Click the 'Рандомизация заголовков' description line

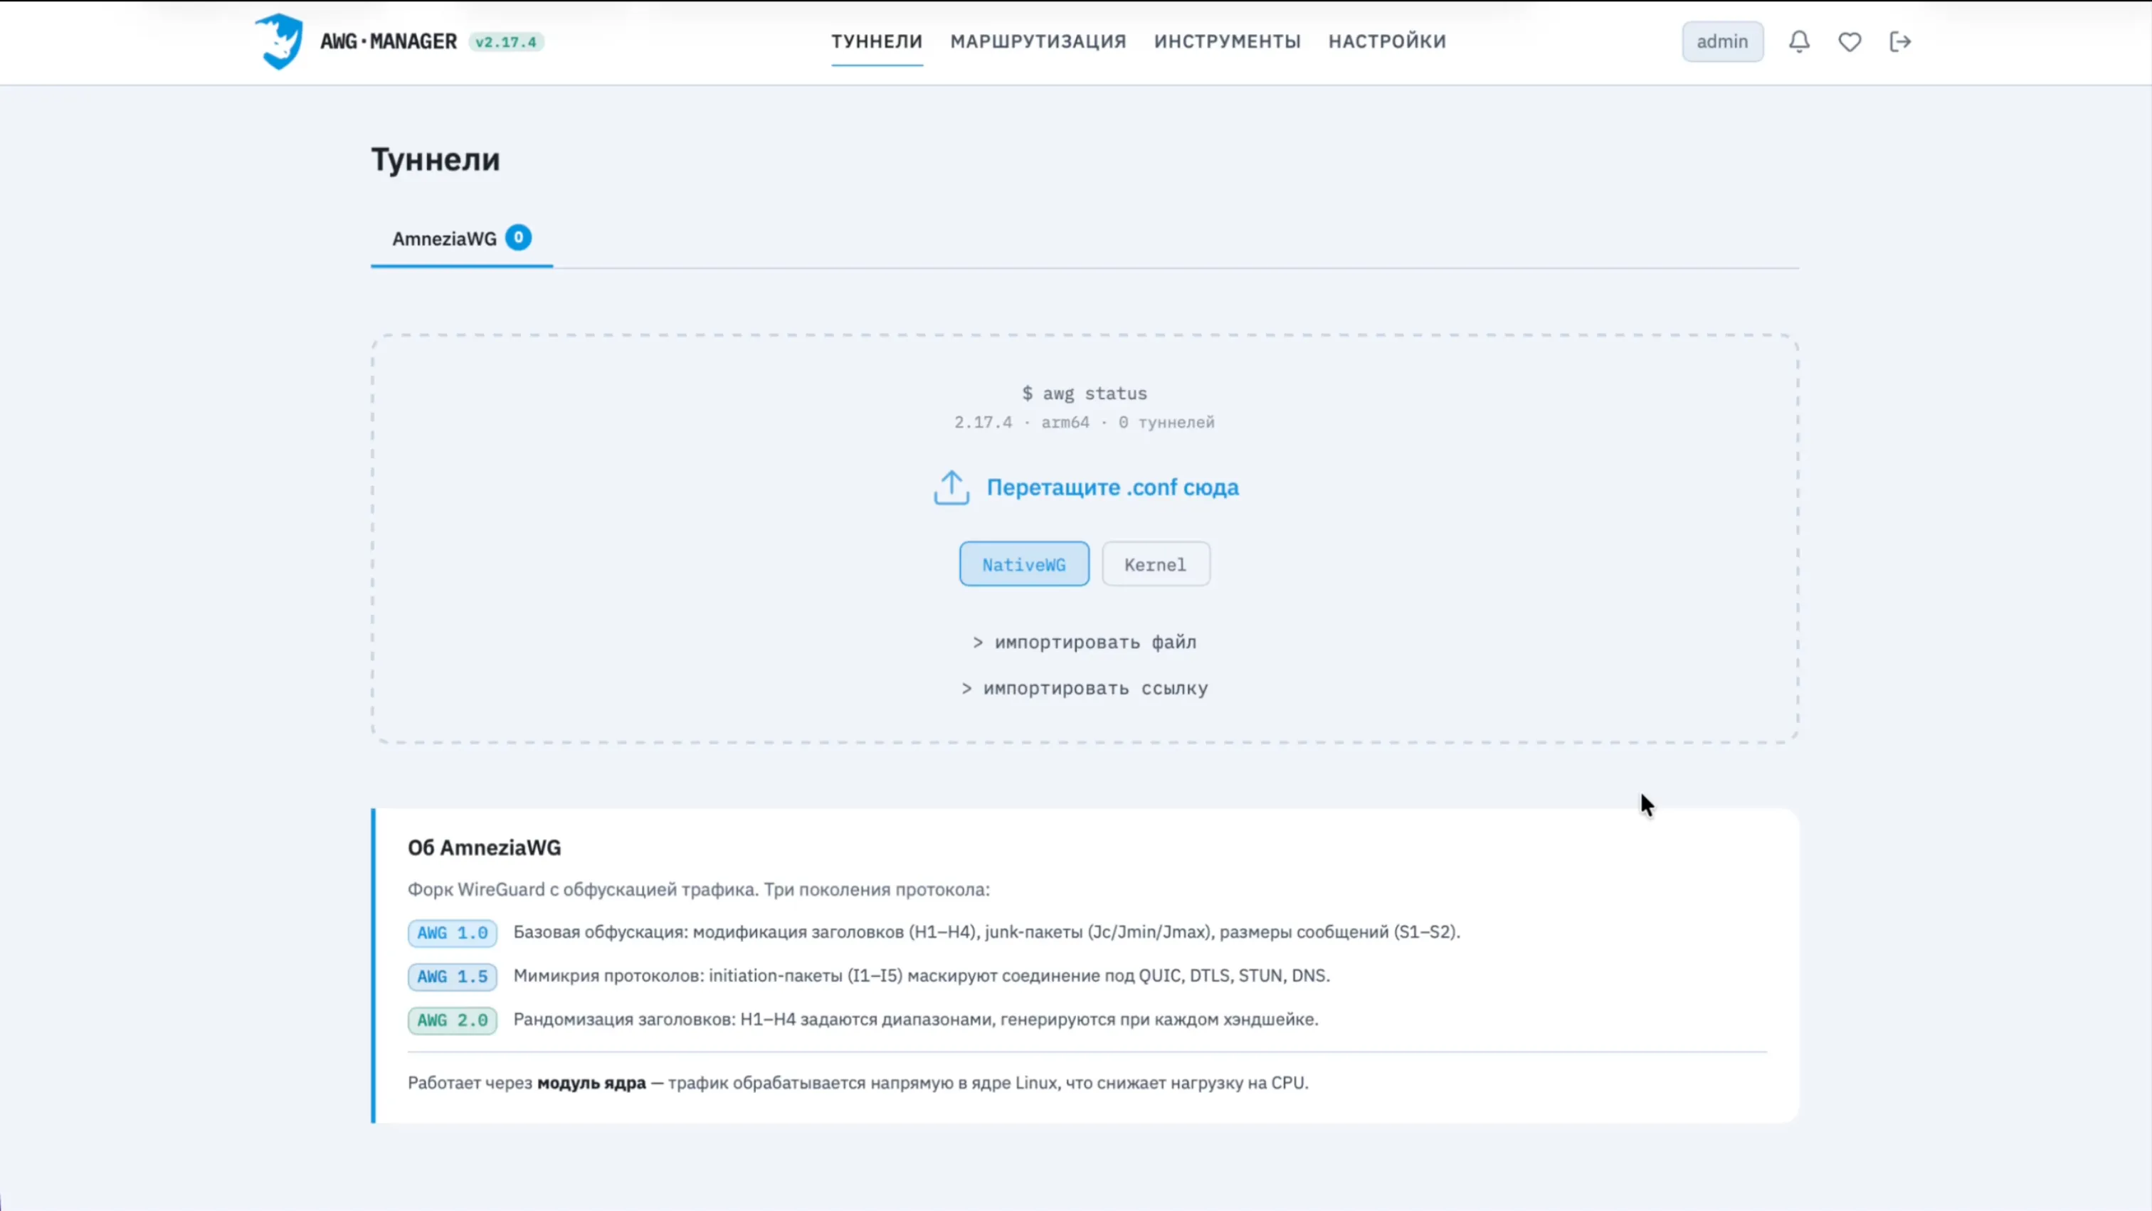(x=916, y=1019)
